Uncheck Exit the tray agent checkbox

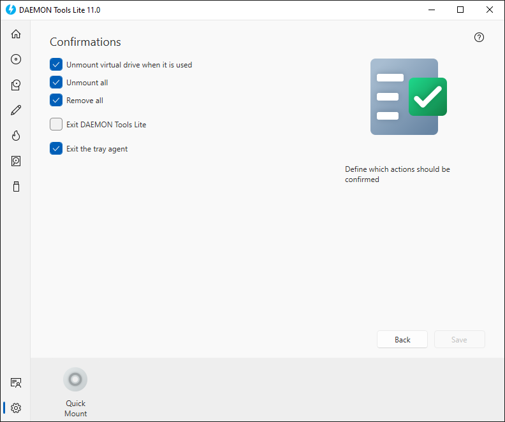56,148
